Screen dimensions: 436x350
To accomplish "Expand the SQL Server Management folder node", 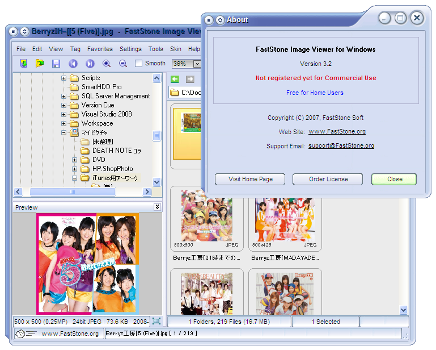I will tap(64, 97).
